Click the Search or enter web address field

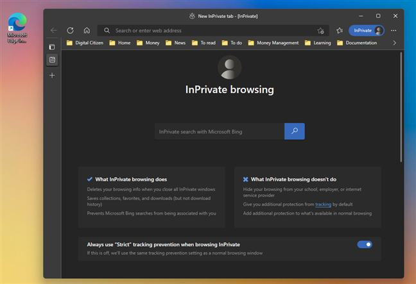click(213, 31)
